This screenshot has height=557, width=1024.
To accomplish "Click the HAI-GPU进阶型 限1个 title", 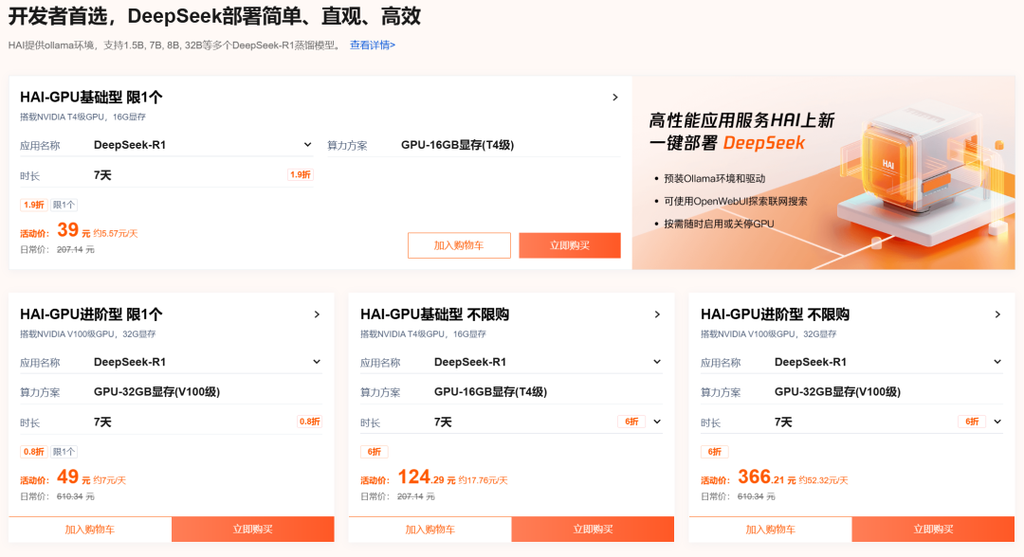I will tap(91, 314).
